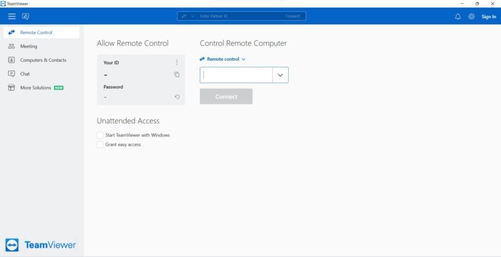The width and height of the screenshot is (501, 257).
Task: Enable Start TeamViewer with Windows checkbox
Action: (100, 135)
